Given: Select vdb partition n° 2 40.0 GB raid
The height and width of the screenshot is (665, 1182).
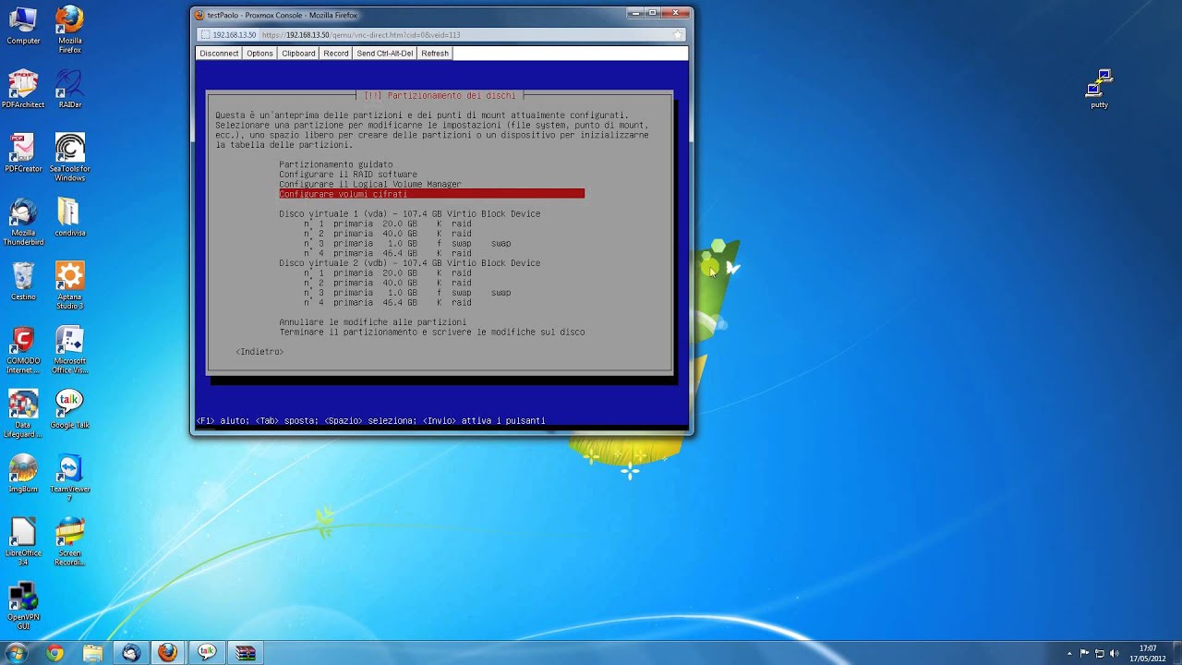Looking at the screenshot, I should [x=388, y=283].
